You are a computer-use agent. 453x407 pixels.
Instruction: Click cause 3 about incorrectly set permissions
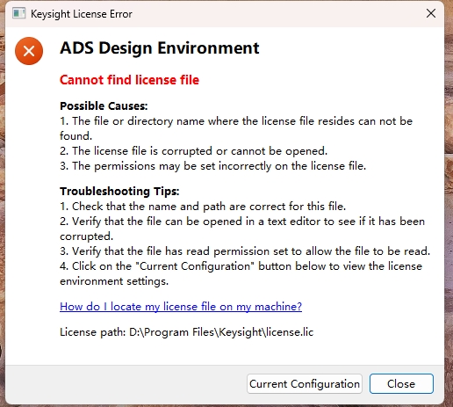pos(212,166)
